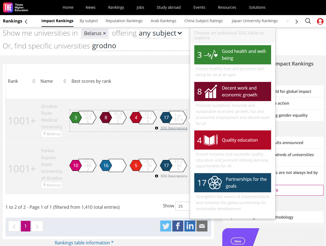Viewport: 326px width, 246px height.
Task: Share rankings via Facebook icon
Action: (x=178, y=226)
